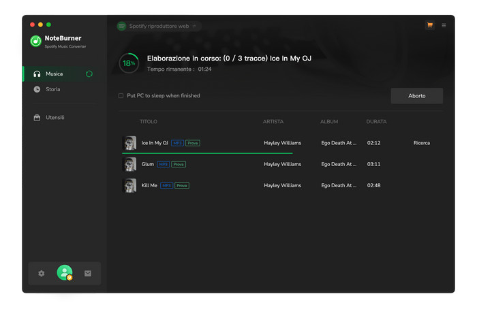The image size is (477, 322).
Task: Select the track title Ice In My OJ
Action: (x=155, y=143)
